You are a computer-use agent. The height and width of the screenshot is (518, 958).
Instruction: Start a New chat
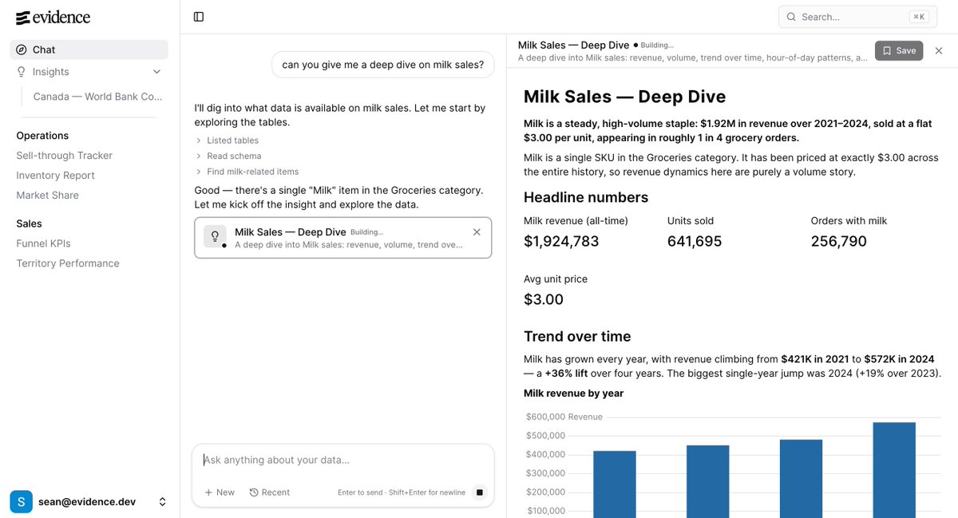[220, 492]
